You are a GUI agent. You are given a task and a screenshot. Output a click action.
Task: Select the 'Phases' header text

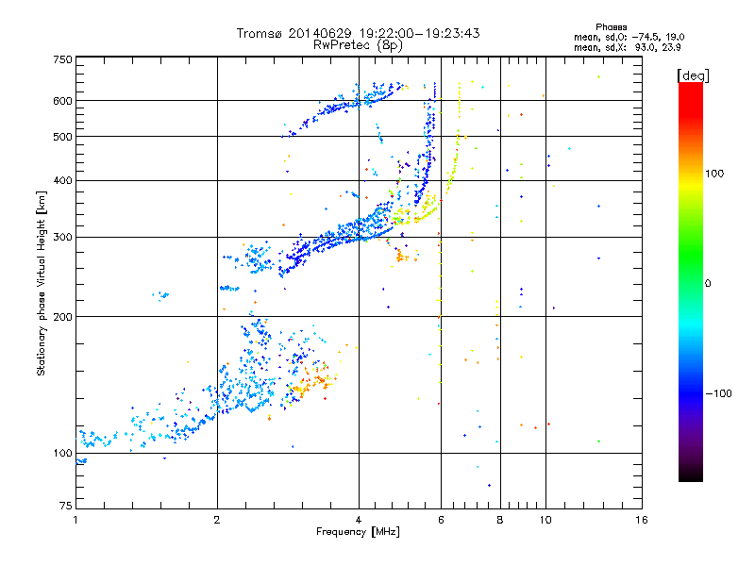(x=611, y=27)
